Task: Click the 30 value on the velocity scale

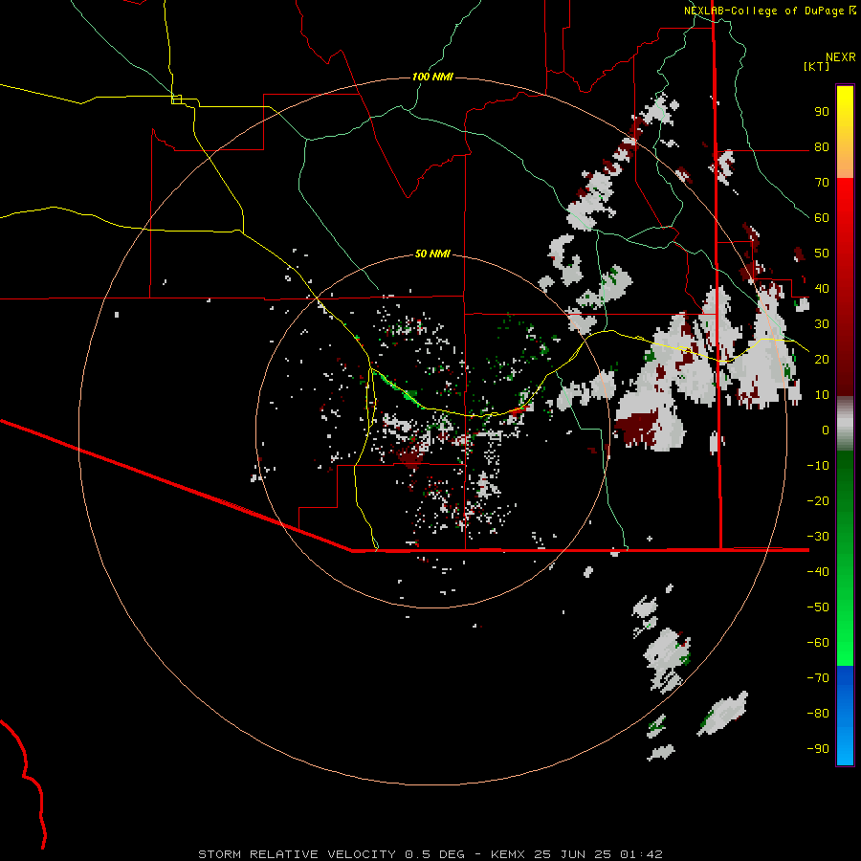Action: point(822,324)
